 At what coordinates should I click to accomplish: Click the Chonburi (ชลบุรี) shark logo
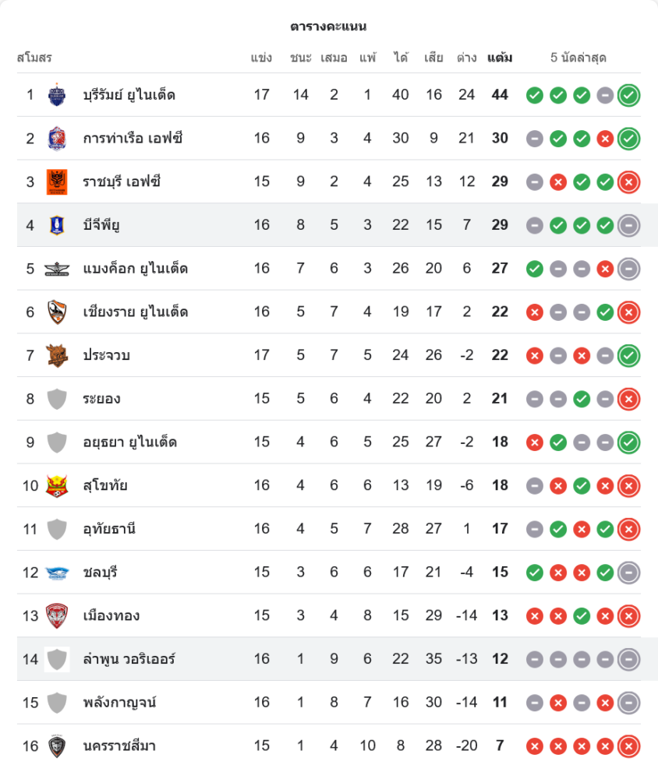click(x=57, y=573)
